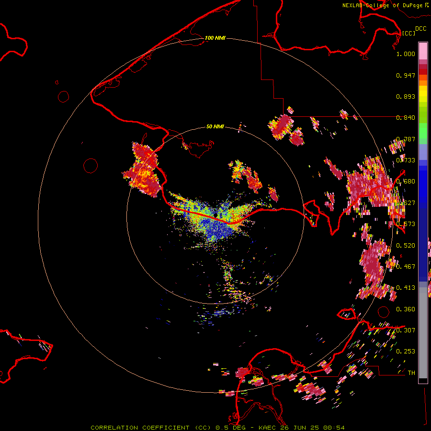
Task: Click the 100 NMI range ring label
Action: click(215, 38)
